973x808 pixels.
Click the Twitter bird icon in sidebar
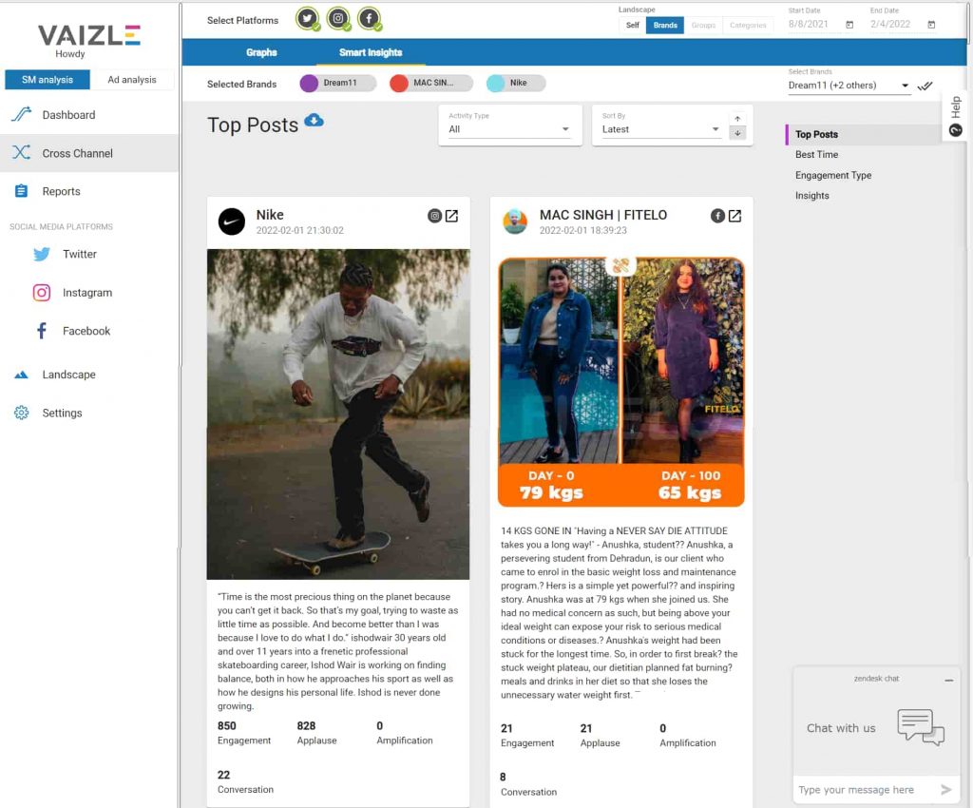tap(42, 254)
